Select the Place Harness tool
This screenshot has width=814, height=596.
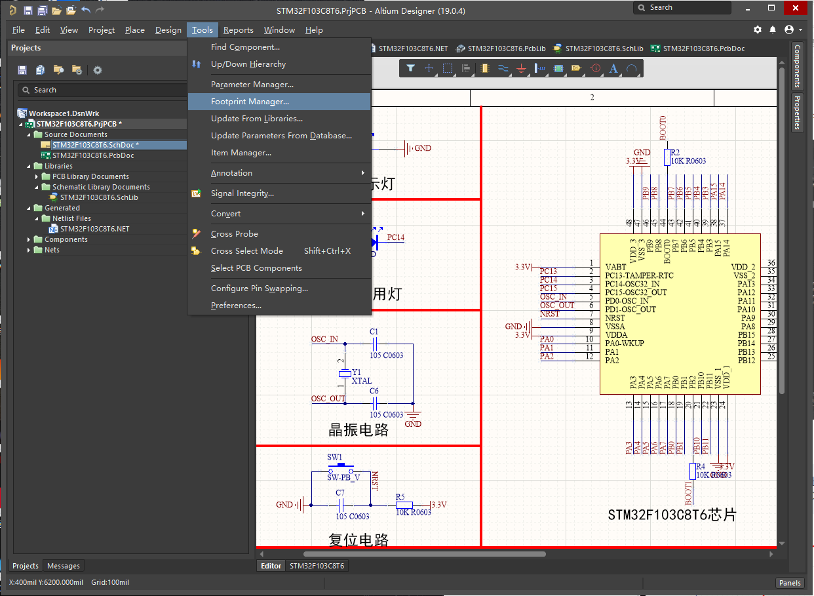tap(540, 68)
